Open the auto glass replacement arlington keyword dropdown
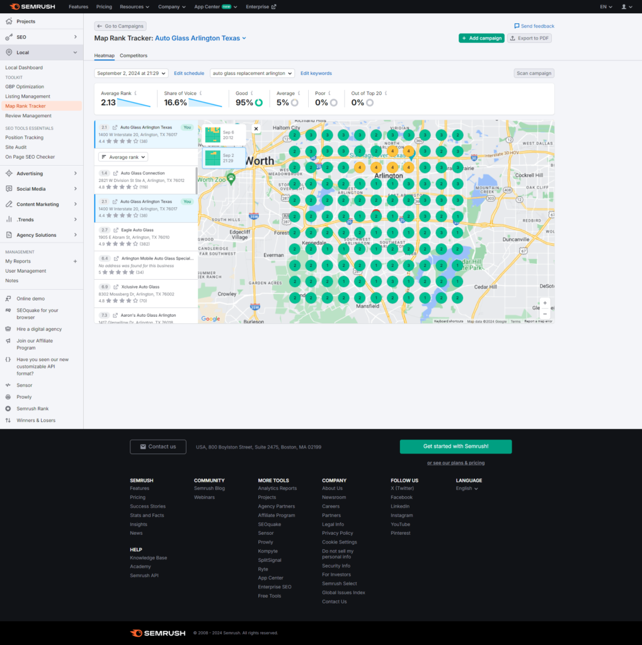 252,73
